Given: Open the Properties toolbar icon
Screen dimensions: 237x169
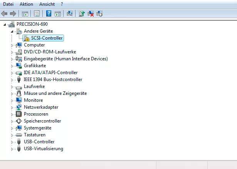Looking at the screenshot, I should 37,14.
